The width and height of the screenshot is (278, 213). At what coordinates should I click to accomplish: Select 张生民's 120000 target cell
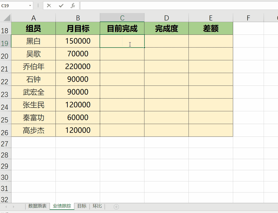click(78, 105)
